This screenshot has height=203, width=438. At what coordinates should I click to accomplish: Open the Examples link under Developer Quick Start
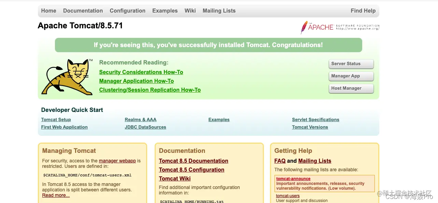[x=219, y=120]
